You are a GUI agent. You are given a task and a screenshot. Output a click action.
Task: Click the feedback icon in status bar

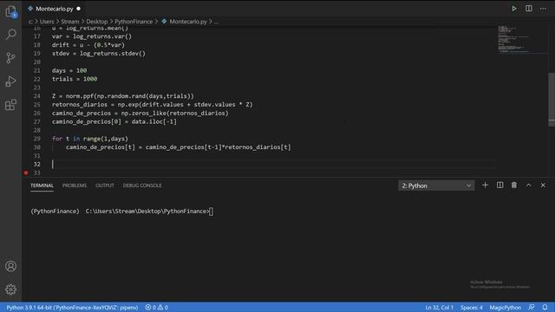[x=532, y=307]
